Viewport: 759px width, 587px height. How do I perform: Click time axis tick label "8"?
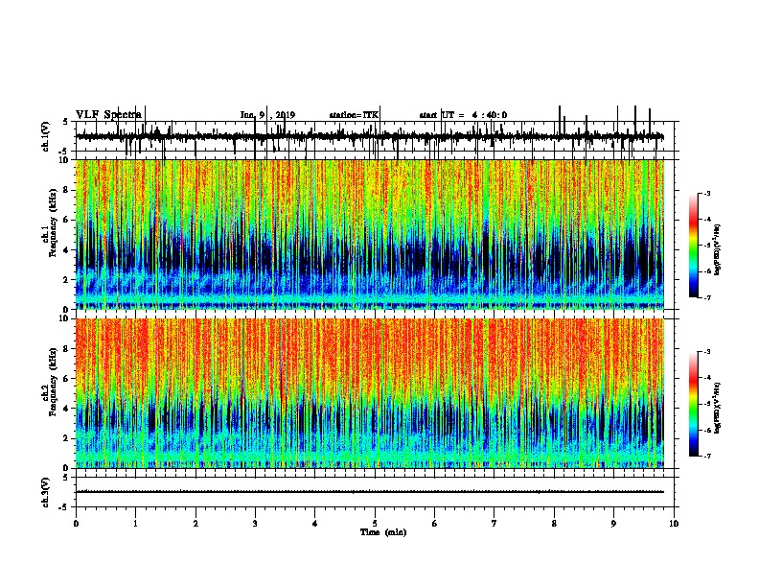(x=554, y=524)
